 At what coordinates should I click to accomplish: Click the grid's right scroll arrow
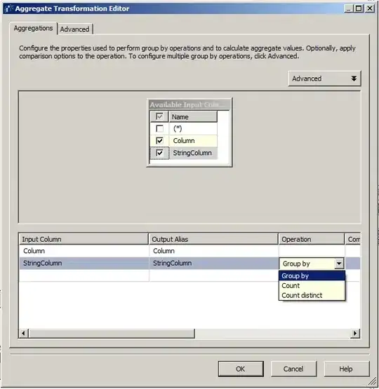[x=355, y=333]
